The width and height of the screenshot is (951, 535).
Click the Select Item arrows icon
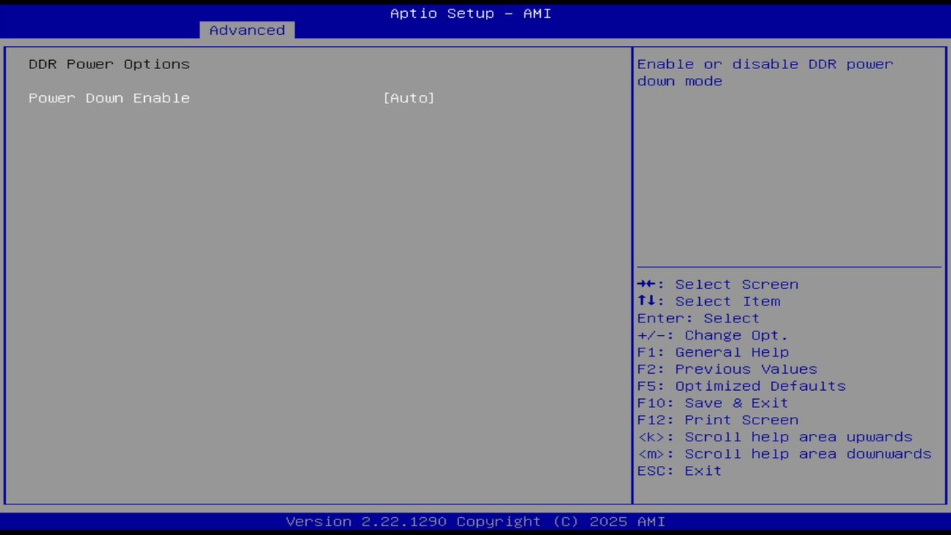pos(646,301)
